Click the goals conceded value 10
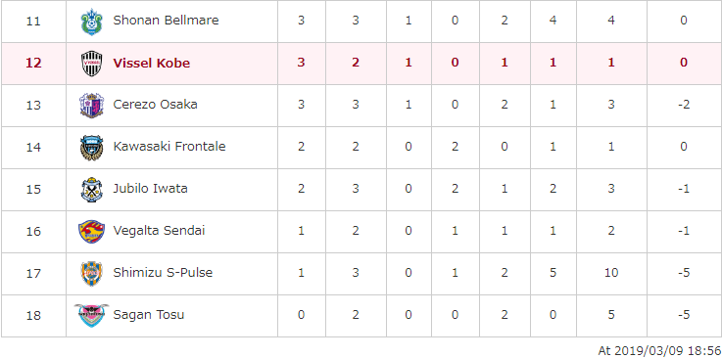 [x=611, y=273]
